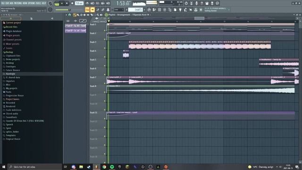Click the stamp icon beside the link icon
The width and height of the screenshot is (302, 170).
pos(108,9)
